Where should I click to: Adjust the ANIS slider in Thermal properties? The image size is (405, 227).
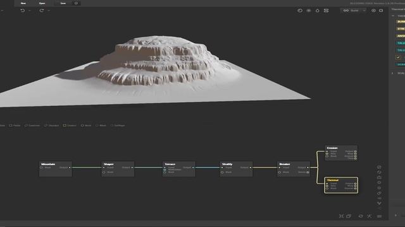click(401, 36)
